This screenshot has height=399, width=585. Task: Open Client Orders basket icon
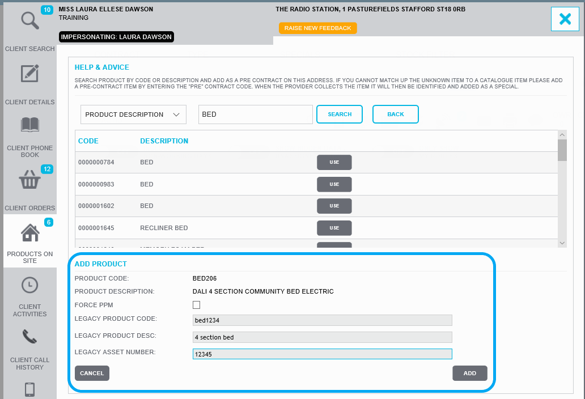(x=30, y=179)
